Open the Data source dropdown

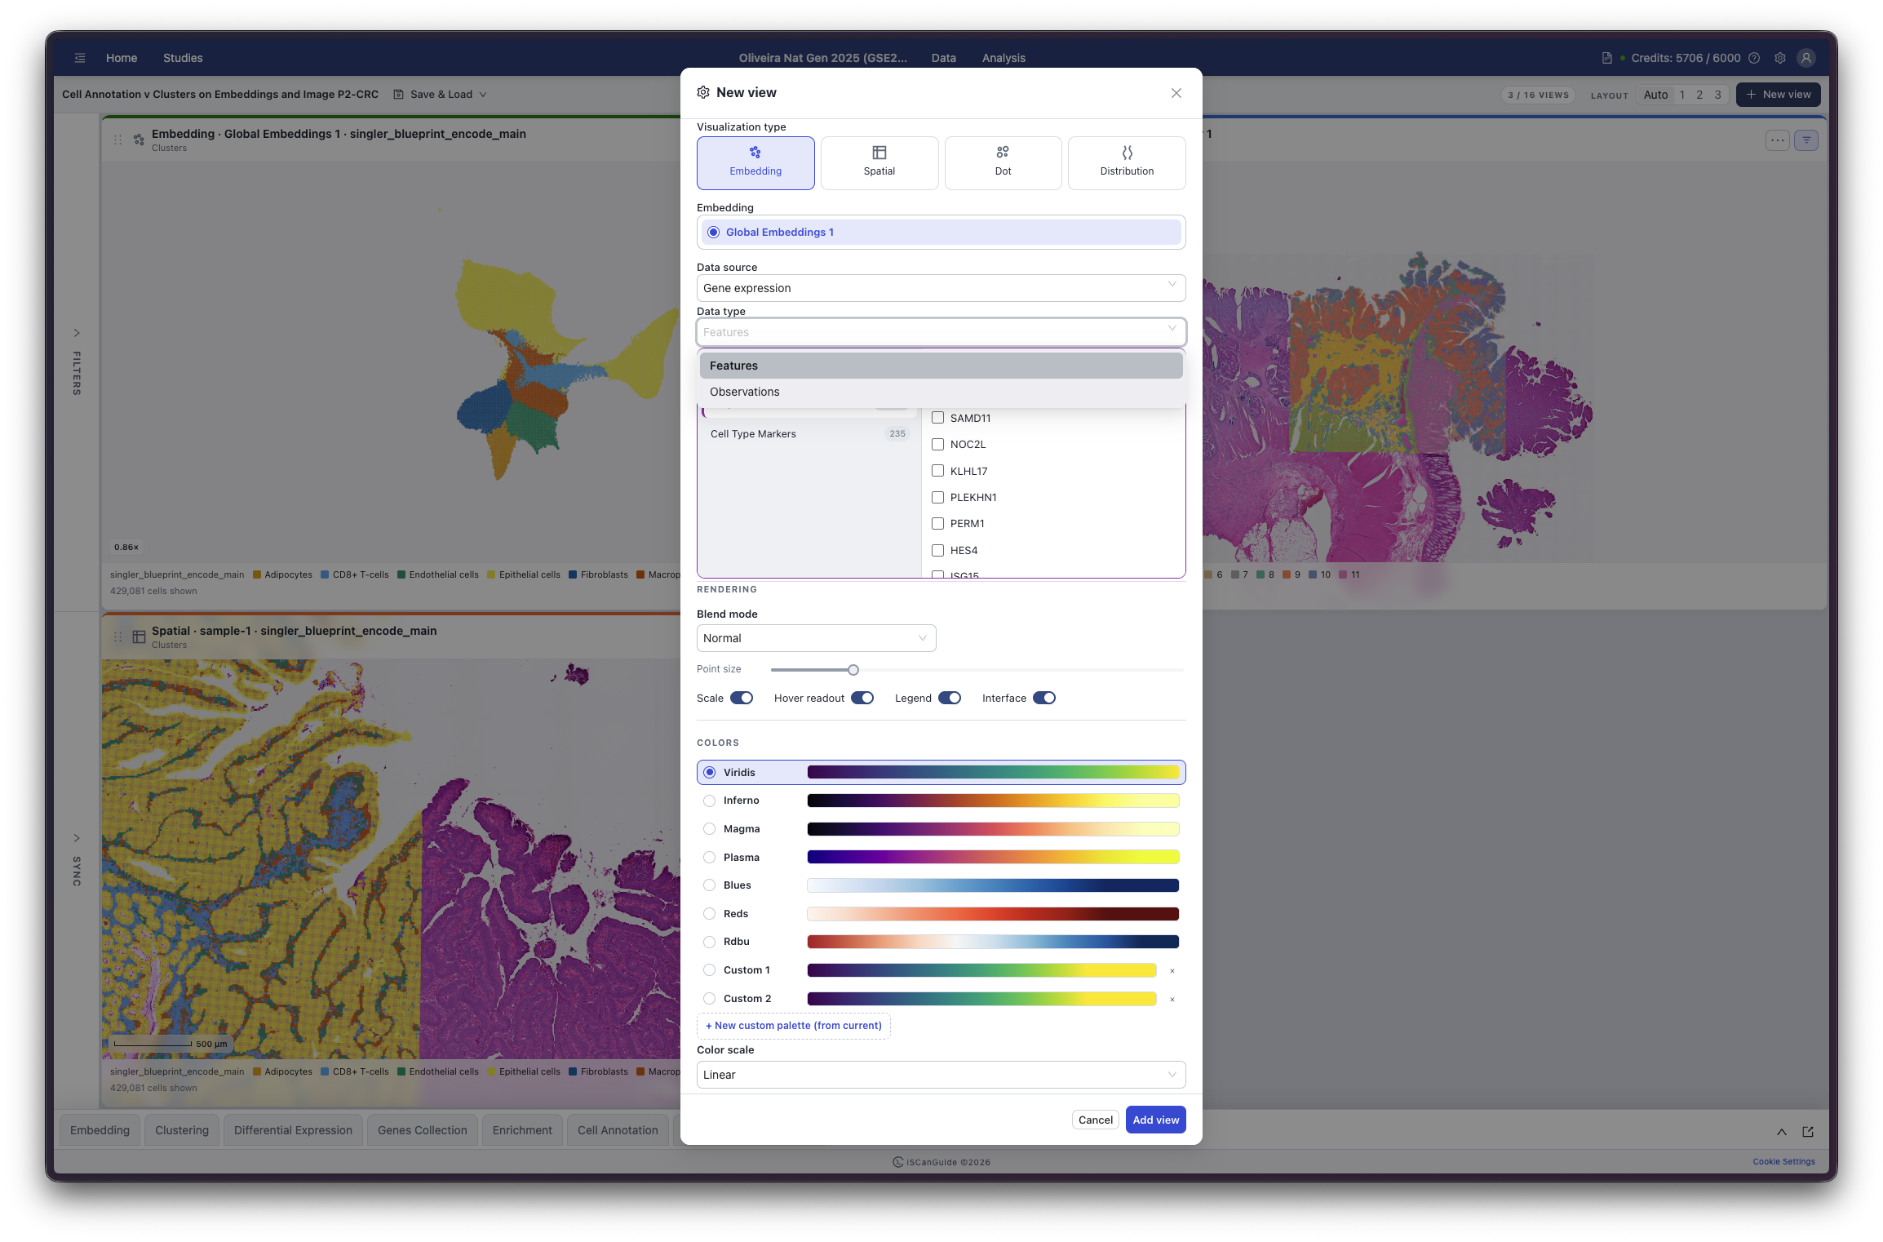[x=941, y=288]
